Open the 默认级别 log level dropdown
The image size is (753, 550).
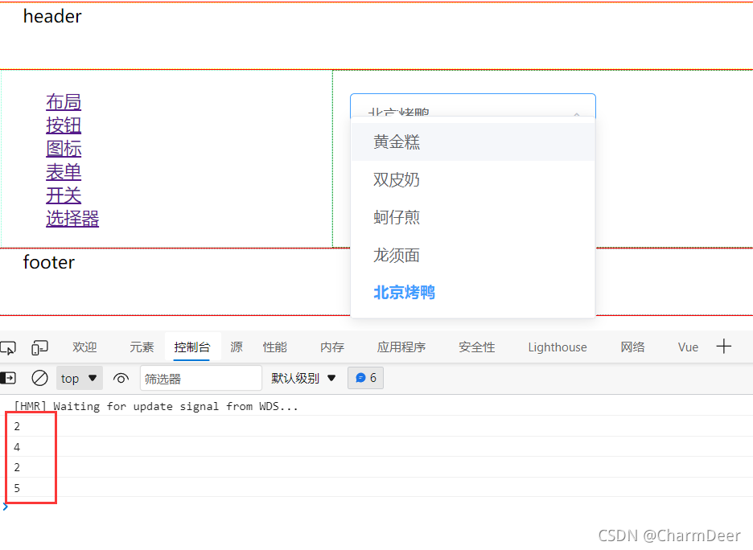pos(303,378)
